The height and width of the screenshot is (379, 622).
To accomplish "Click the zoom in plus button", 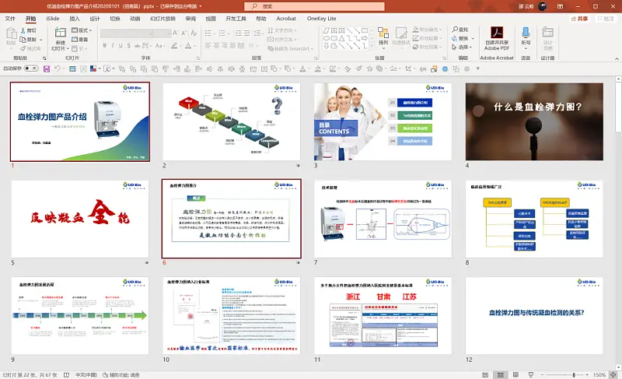I will click(587, 374).
